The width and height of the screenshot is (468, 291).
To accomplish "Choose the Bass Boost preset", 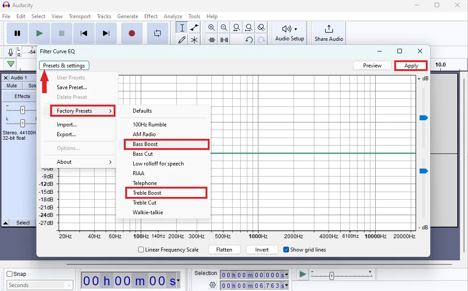I will click(x=145, y=144).
